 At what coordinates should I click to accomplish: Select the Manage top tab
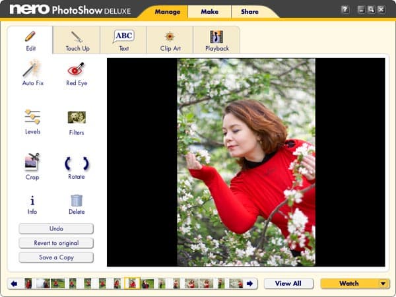coord(168,12)
